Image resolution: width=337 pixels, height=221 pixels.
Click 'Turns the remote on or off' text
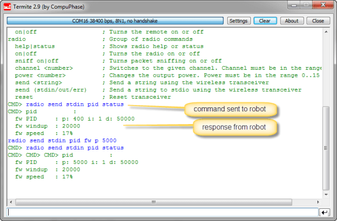pos(156,32)
